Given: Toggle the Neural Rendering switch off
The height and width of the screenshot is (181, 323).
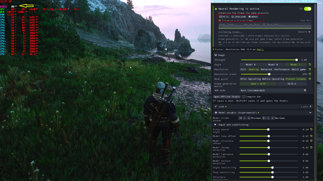Looking at the screenshot, I should 308,9.
